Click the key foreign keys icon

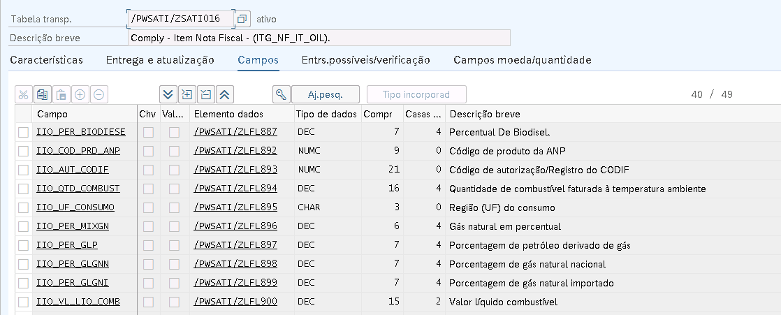280,95
